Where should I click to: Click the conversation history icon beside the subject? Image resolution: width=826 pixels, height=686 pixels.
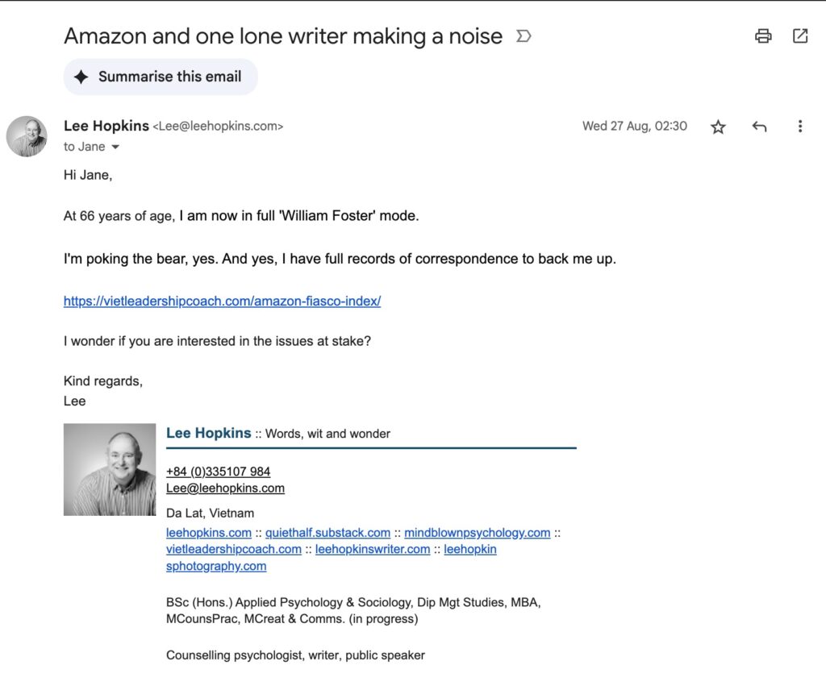(x=524, y=36)
